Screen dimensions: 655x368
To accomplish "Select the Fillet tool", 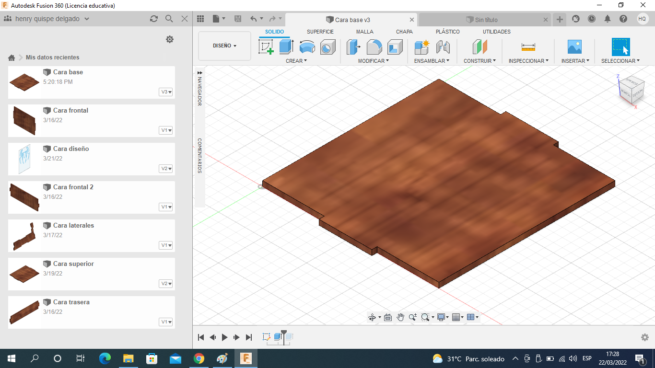I will pyautogui.click(x=374, y=47).
